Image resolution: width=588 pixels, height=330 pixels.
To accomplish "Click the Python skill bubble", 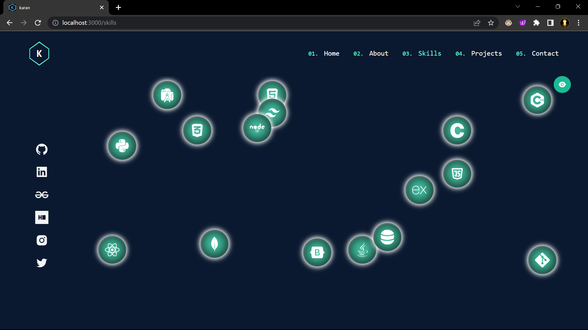I will [x=122, y=146].
